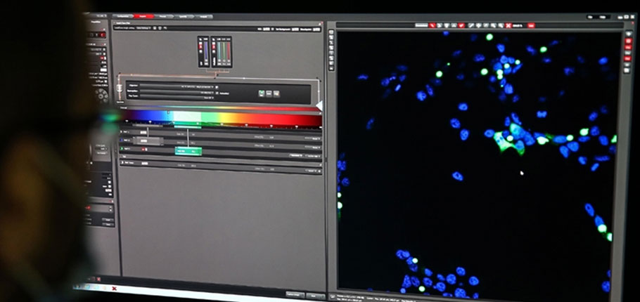Image resolution: width=640 pixels, height=302 pixels.
Task: Click the top red channel icon on right
Action: click(x=627, y=41)
